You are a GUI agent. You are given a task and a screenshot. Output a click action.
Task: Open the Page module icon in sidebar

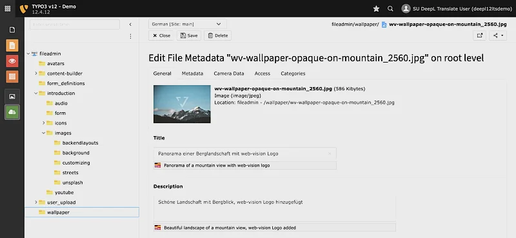pyautogui.click(x=12, y=30)
